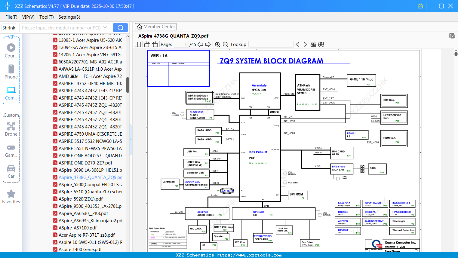Image resolution: width=458 pixels, height=258 pixels.
Task: Click the binoculars search icon
Action: (321, 44)
